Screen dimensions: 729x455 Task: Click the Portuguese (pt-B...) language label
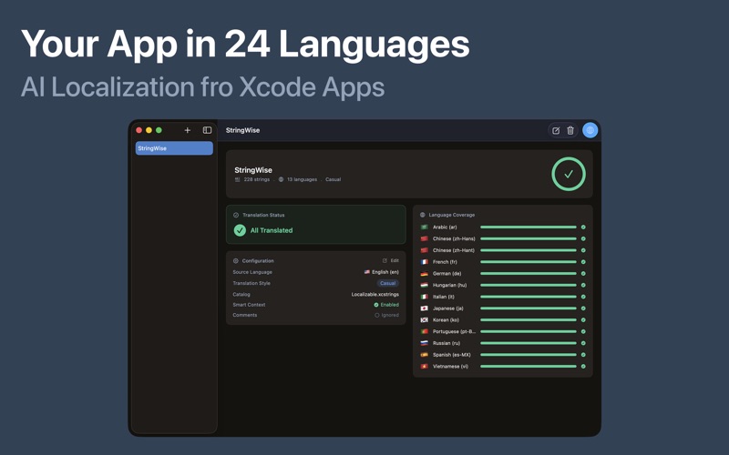coord(454,331)
